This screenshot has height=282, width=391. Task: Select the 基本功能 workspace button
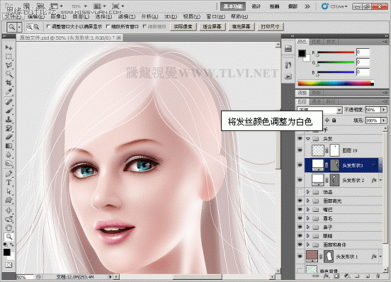(x=233, y=6)
